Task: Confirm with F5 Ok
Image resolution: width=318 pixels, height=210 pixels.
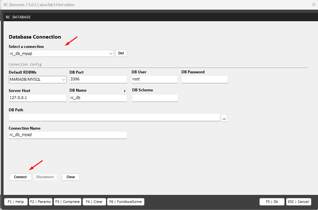Action: 272,202
